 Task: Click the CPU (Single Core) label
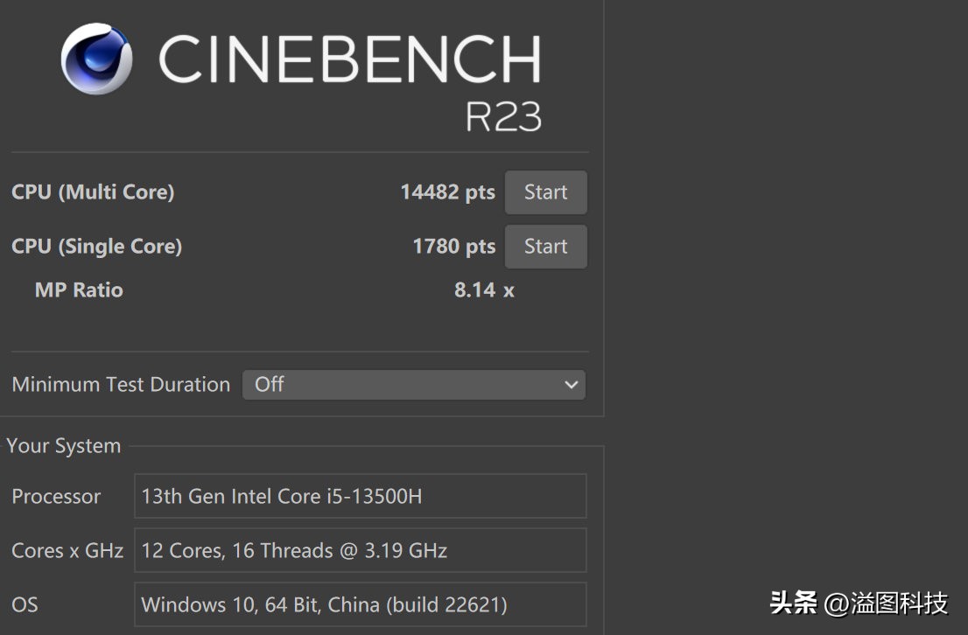pos(96,247)
